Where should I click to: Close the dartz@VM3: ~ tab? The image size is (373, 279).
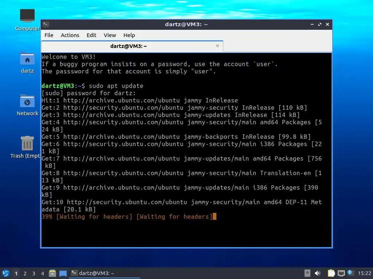pyautogui.click(x=217, y=46)
